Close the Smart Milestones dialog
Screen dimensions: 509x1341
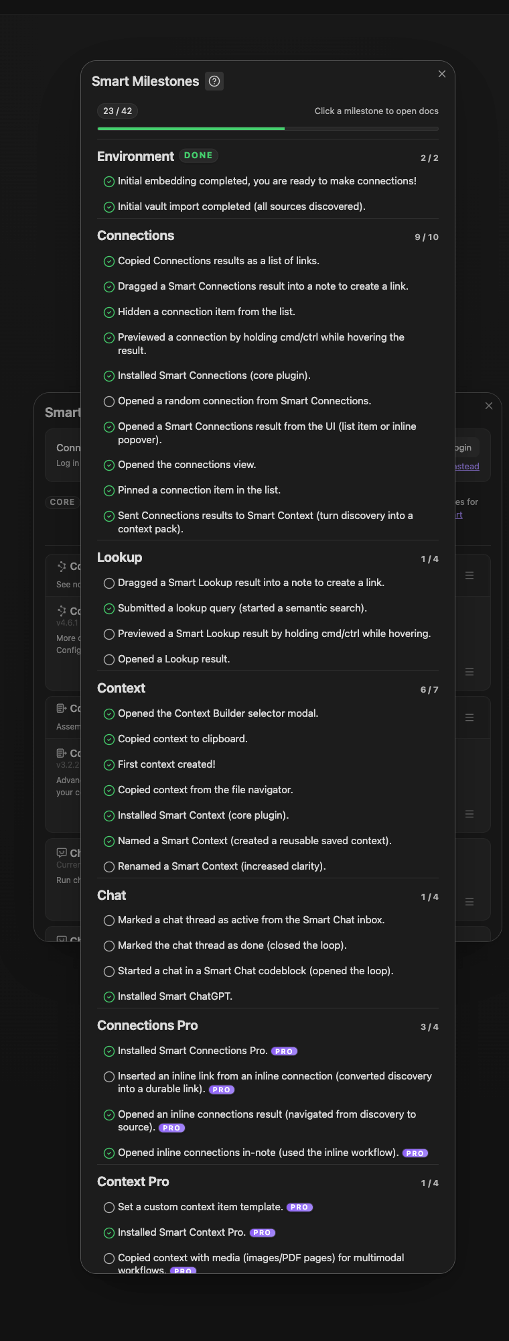[x=442, y=74]
